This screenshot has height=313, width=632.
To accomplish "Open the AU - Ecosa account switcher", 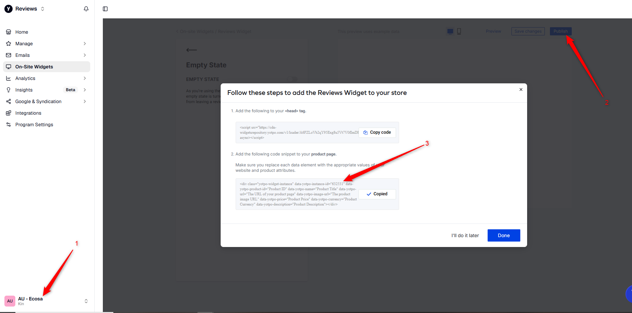I will (x=86, y=301).
